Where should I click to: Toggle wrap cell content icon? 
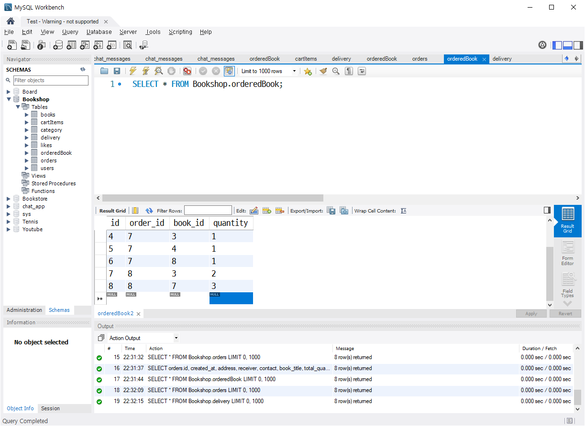(403, 211)
